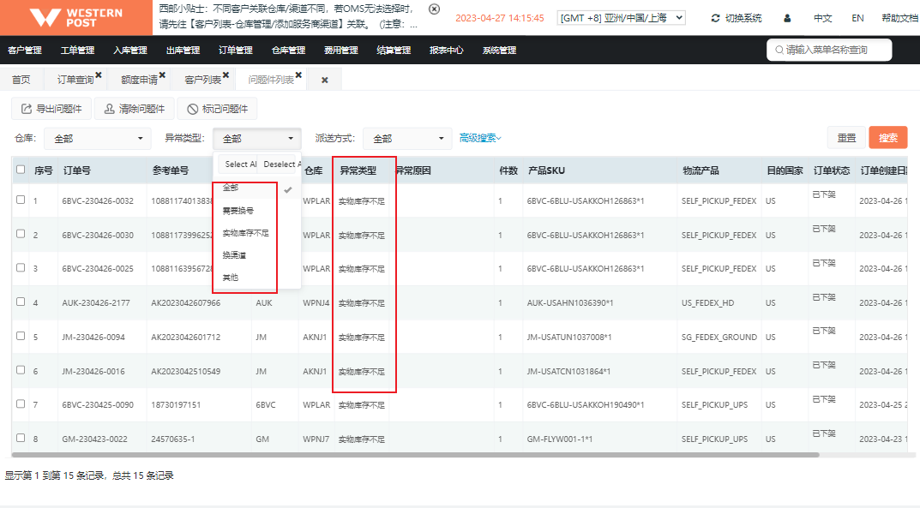Screen dimensions: 920x508
Task: Close the 问题件列表 tab
Action: click(x=298, y=75)
